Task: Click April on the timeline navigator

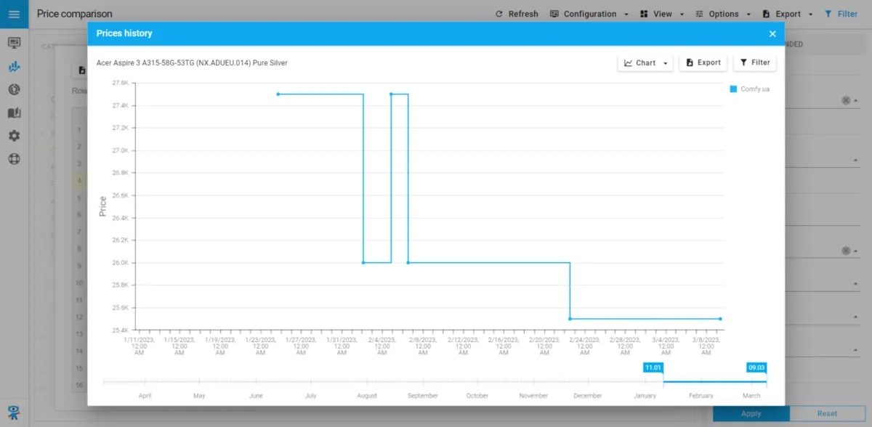Action: 145,396
